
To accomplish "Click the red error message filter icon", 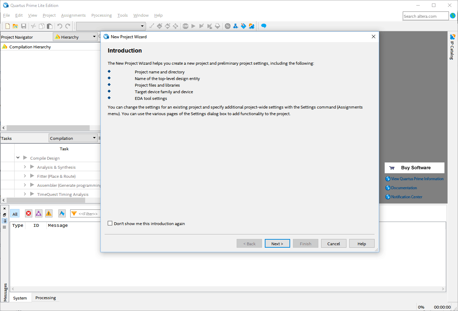I will [28, 214].
